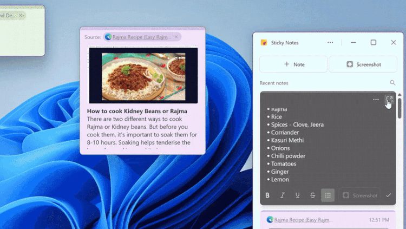The height and width of the screenshot is (229, 406).
Task: Toggle strikethrough formatting in the note
Action: 312,195
